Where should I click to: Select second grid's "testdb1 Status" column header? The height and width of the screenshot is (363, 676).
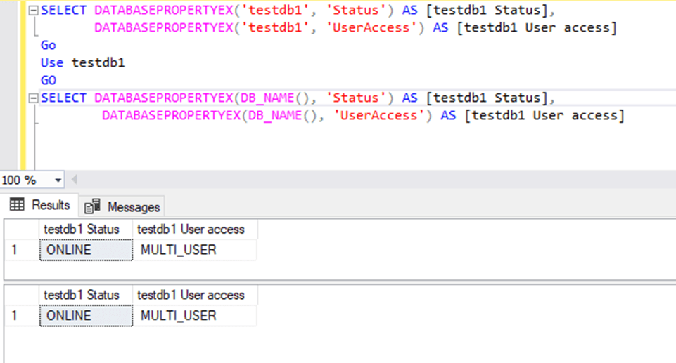tap(86, 295)
